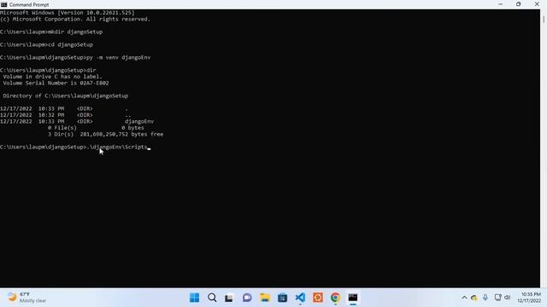Minimize the Command Prompt window

tap(501, 4)
